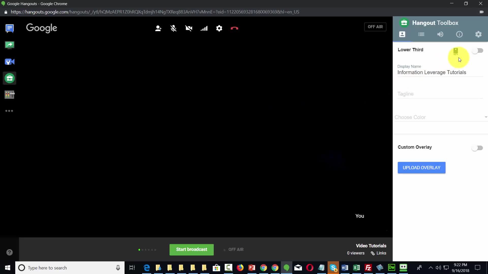Open Hangouts settings gear in top bar
This screenshot has height=274, width=488.
[219, 28]
